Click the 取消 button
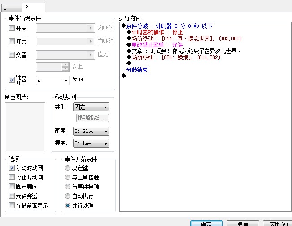This screenshot has width=292, height=226. [x=243, y=223]
